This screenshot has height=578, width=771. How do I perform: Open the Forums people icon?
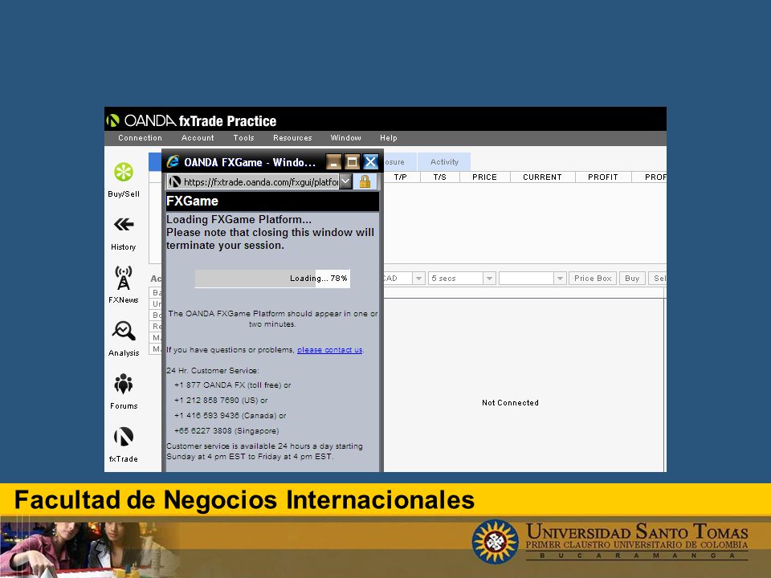tap(124, 391)
